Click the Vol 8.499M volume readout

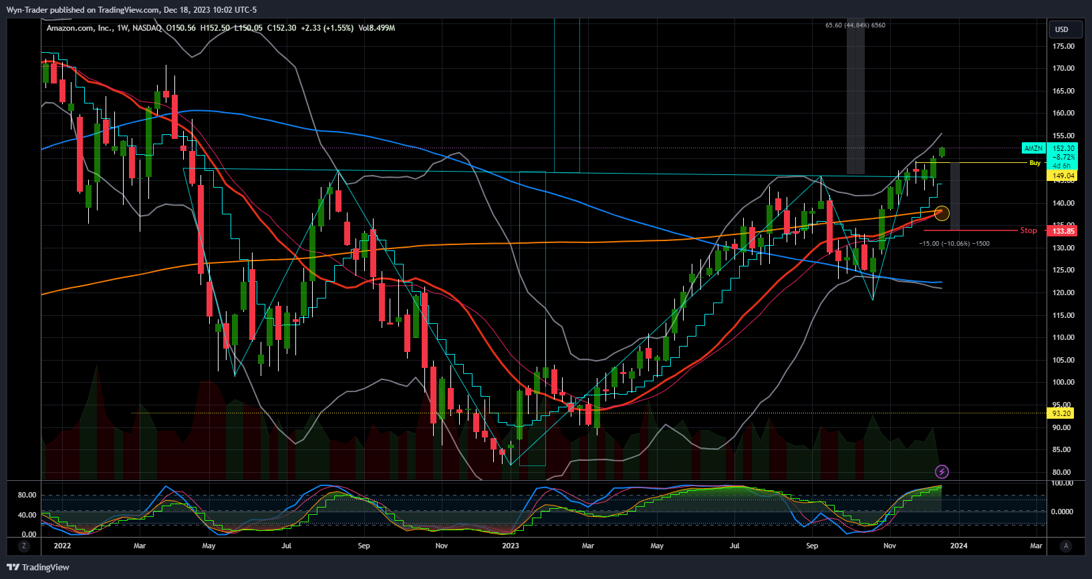click(376, 28)
